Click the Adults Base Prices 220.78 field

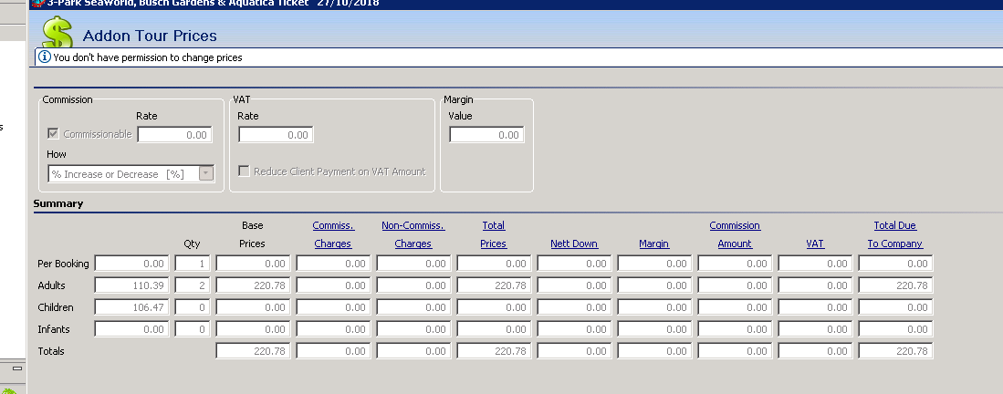point(254,285)
